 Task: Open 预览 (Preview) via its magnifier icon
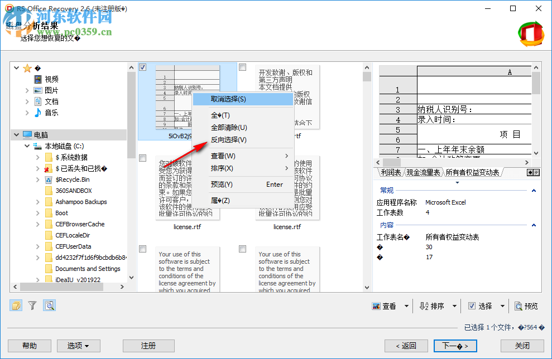518,305
